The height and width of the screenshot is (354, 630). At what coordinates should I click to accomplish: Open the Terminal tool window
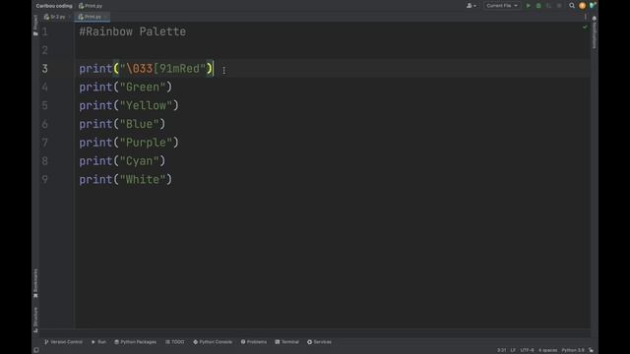[286, 342]
